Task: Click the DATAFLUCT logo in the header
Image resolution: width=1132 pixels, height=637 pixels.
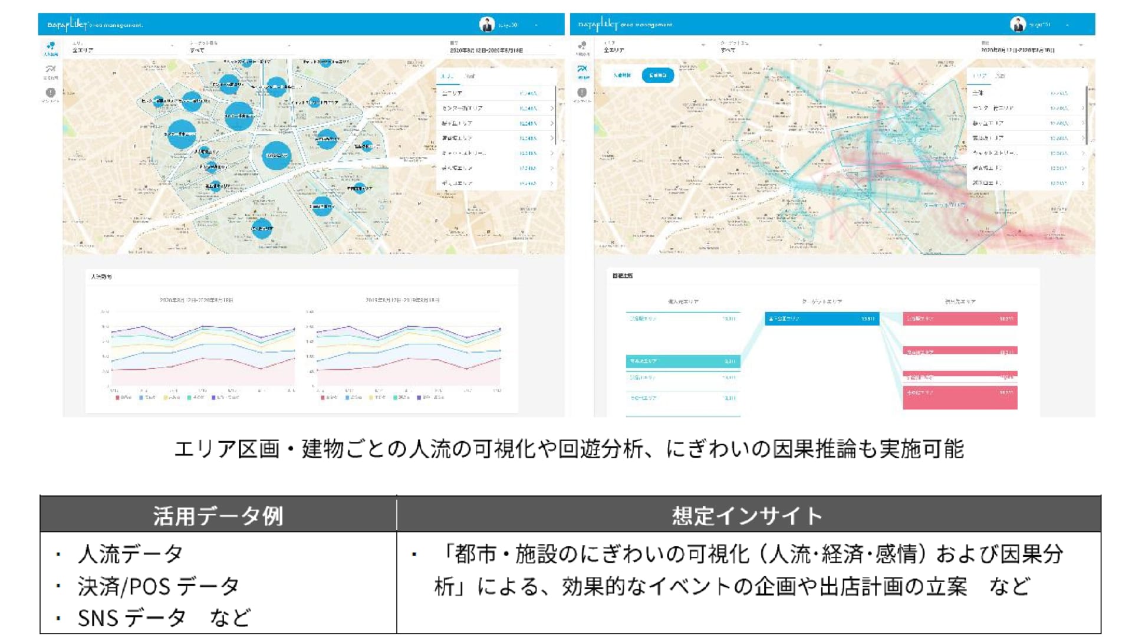Action: click(68, 24)
